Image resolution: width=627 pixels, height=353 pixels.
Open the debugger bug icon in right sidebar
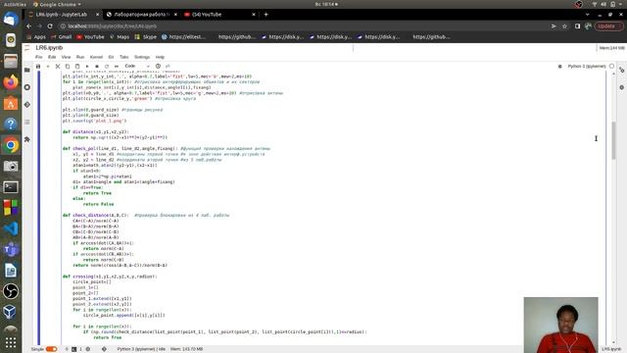pyautogui.click(x=622, y=87)
